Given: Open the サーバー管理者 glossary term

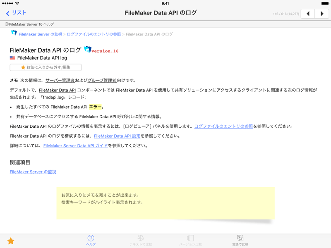Looking at the screenshot, I should click(60, 81).
